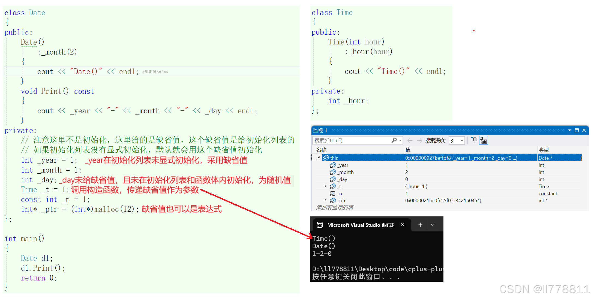Click the back arrow in Watch toolbar
This screenshot has width=591, height=299.
[410, 140]
